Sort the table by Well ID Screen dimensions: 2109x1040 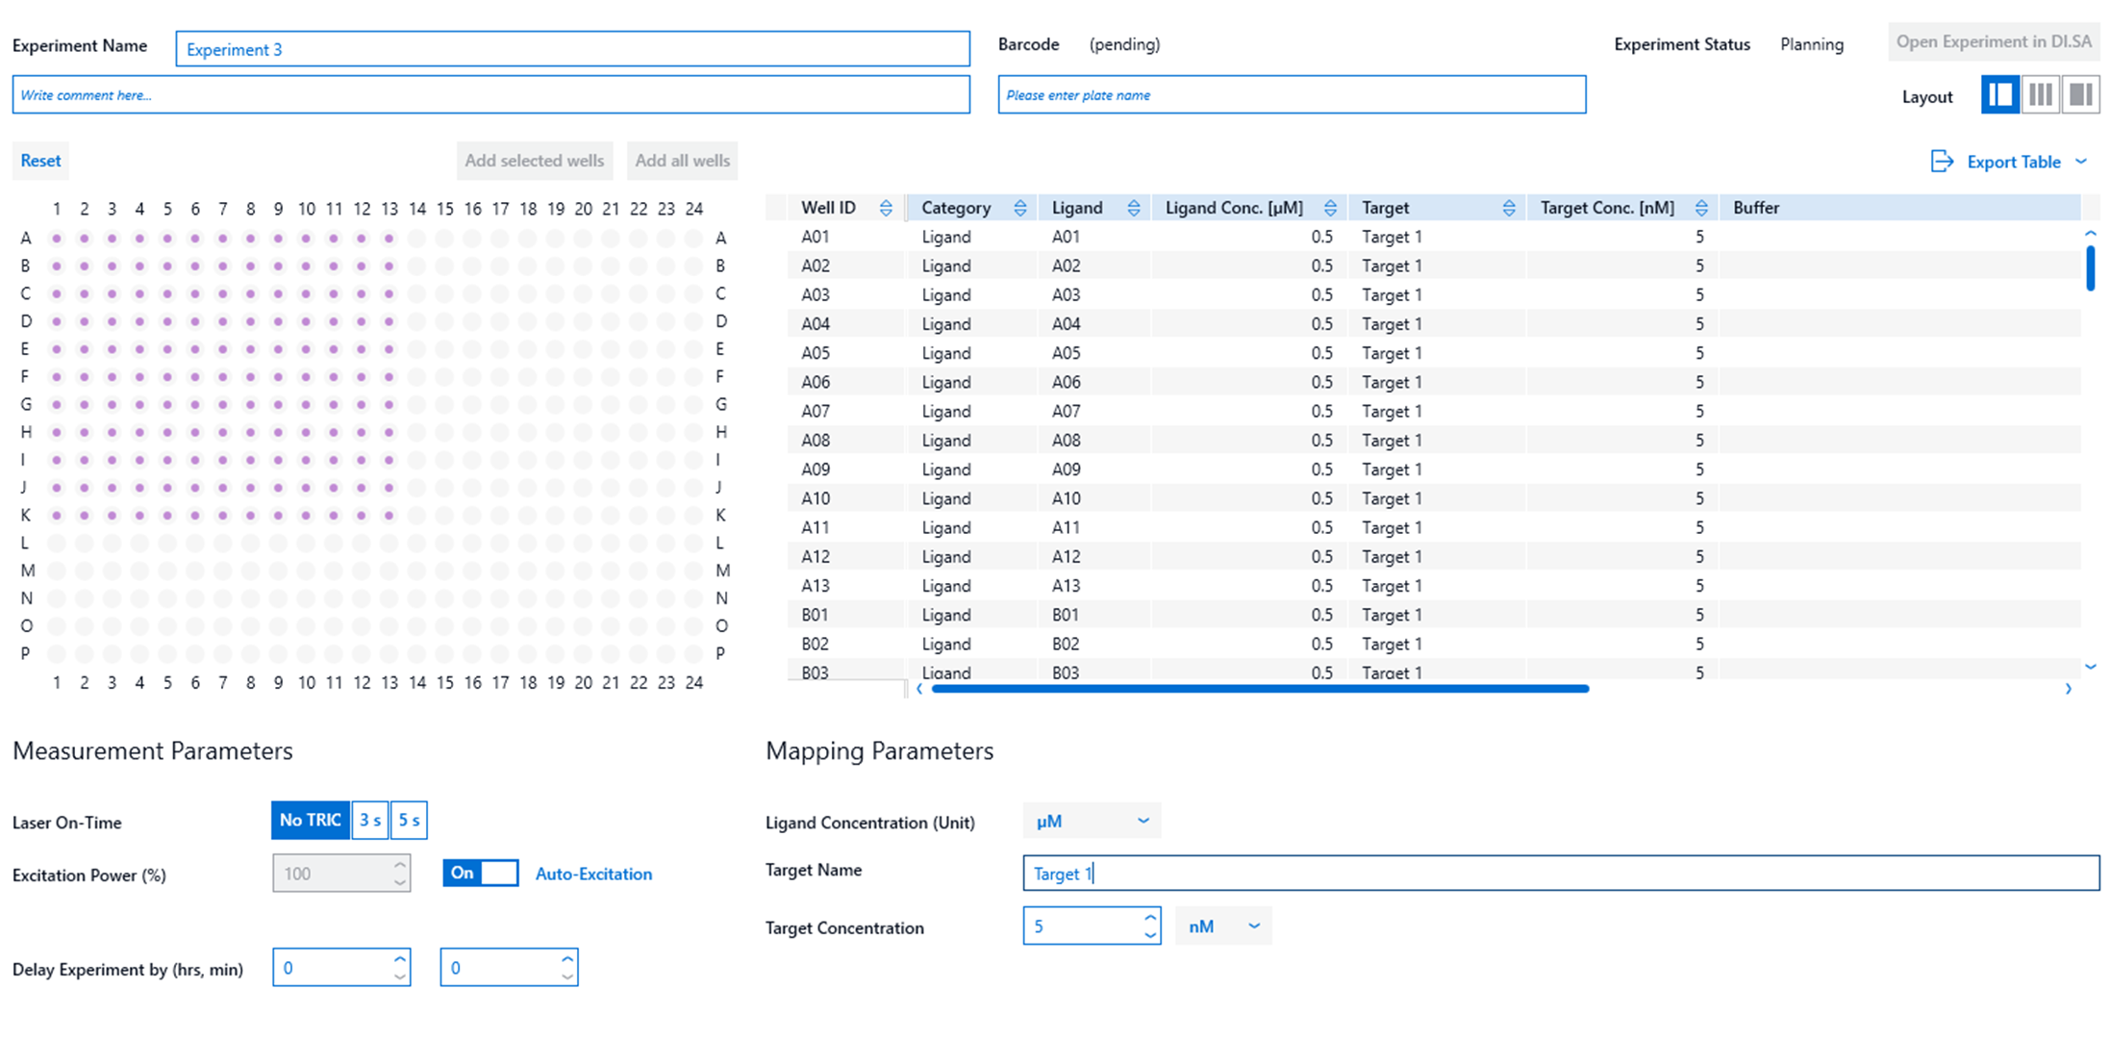coord(887,207)
